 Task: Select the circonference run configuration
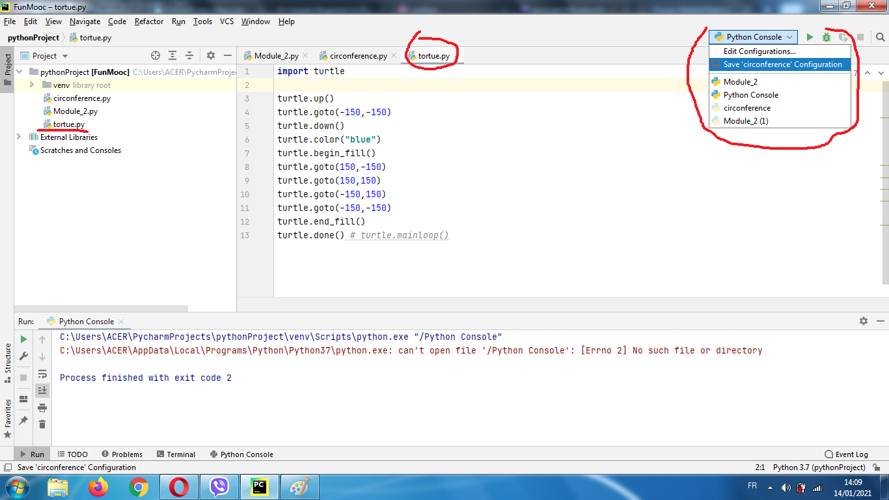click(x=780, y=108)
